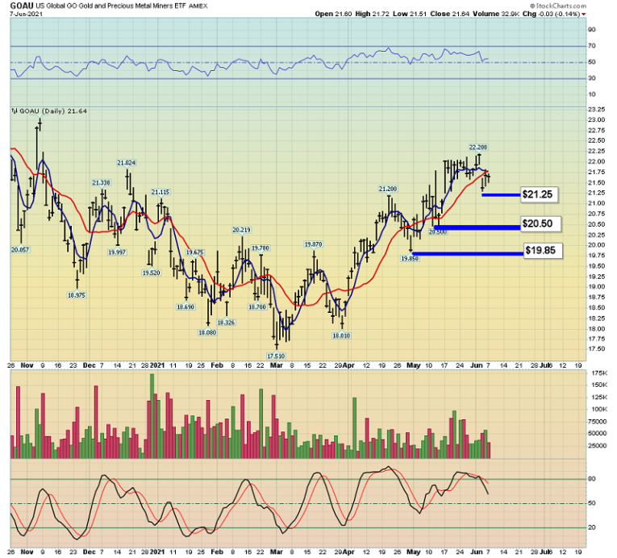
Task: Click the red down arrow beside Chg
Action: (x=606, y=14)
